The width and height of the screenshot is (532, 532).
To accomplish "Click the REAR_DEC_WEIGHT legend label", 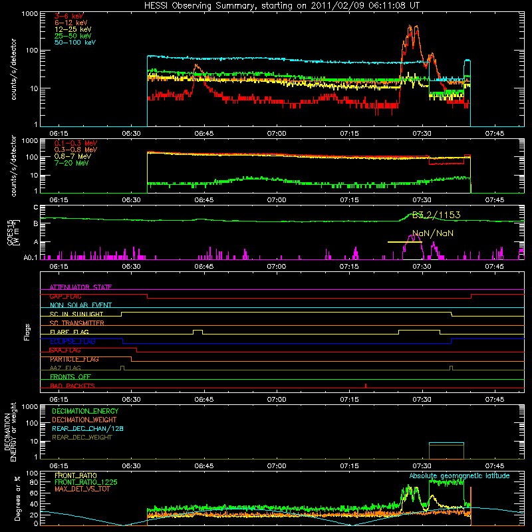I will (x=82, y=438).
